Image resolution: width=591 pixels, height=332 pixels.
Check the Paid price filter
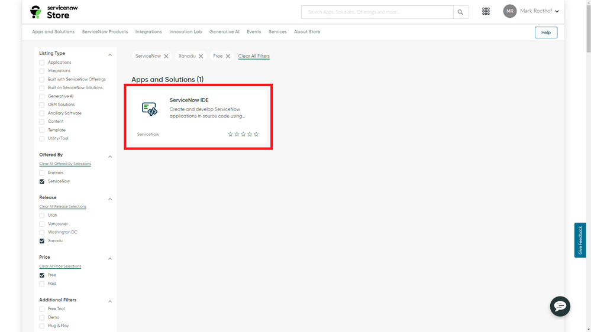coord(42,284)
